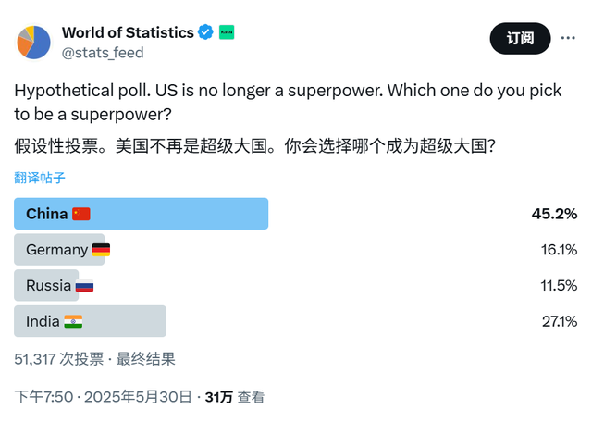Click the blue verified badge icon
This screenshot has width=592, height=422.
[205, 32]
